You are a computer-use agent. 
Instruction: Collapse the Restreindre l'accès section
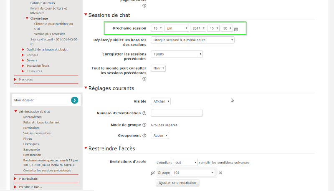[x=86, y=148]
